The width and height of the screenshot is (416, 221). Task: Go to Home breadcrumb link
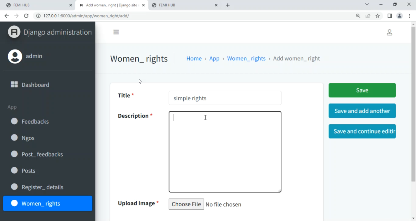[194, 59]
